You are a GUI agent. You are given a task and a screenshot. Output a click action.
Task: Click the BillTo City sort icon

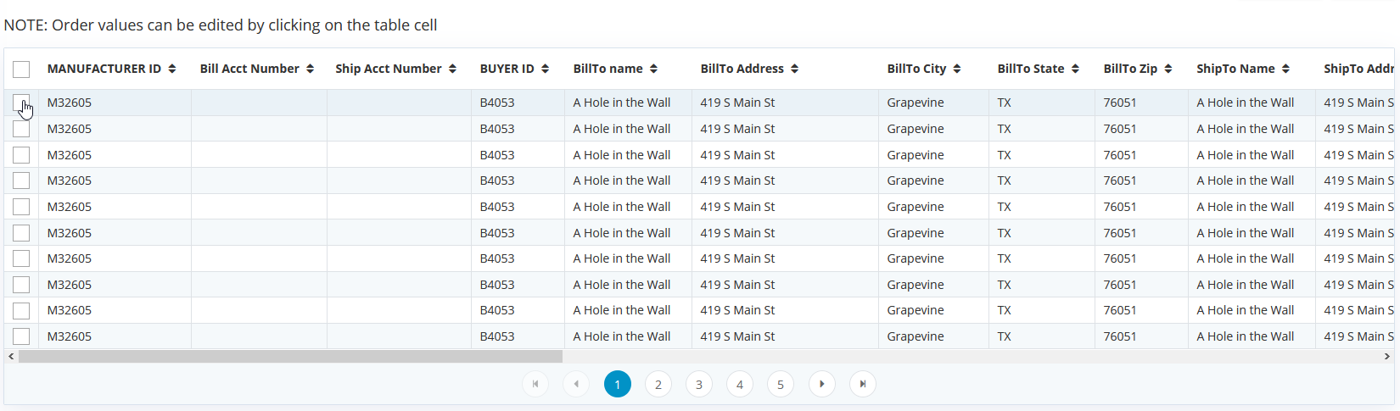point(957,69)
